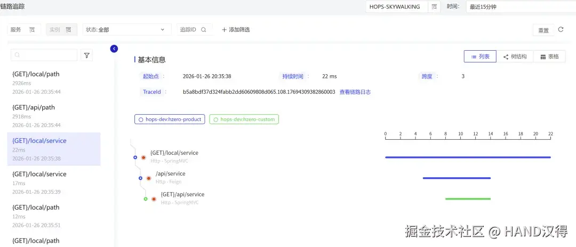Select the highlighted {GET}/local/service 22ms trace
Screen dimensions: 576x247
tap(54, 149)
